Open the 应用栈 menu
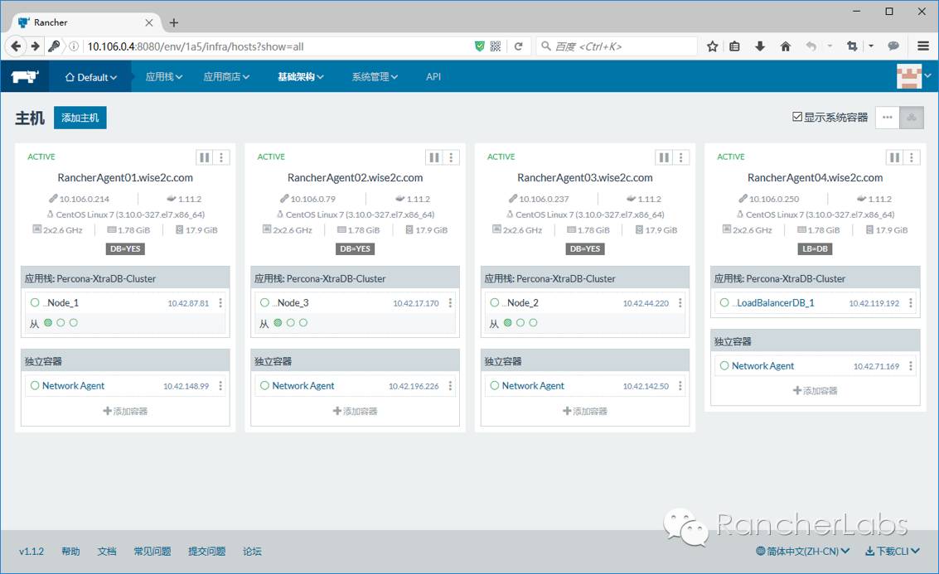 [163, 76]
